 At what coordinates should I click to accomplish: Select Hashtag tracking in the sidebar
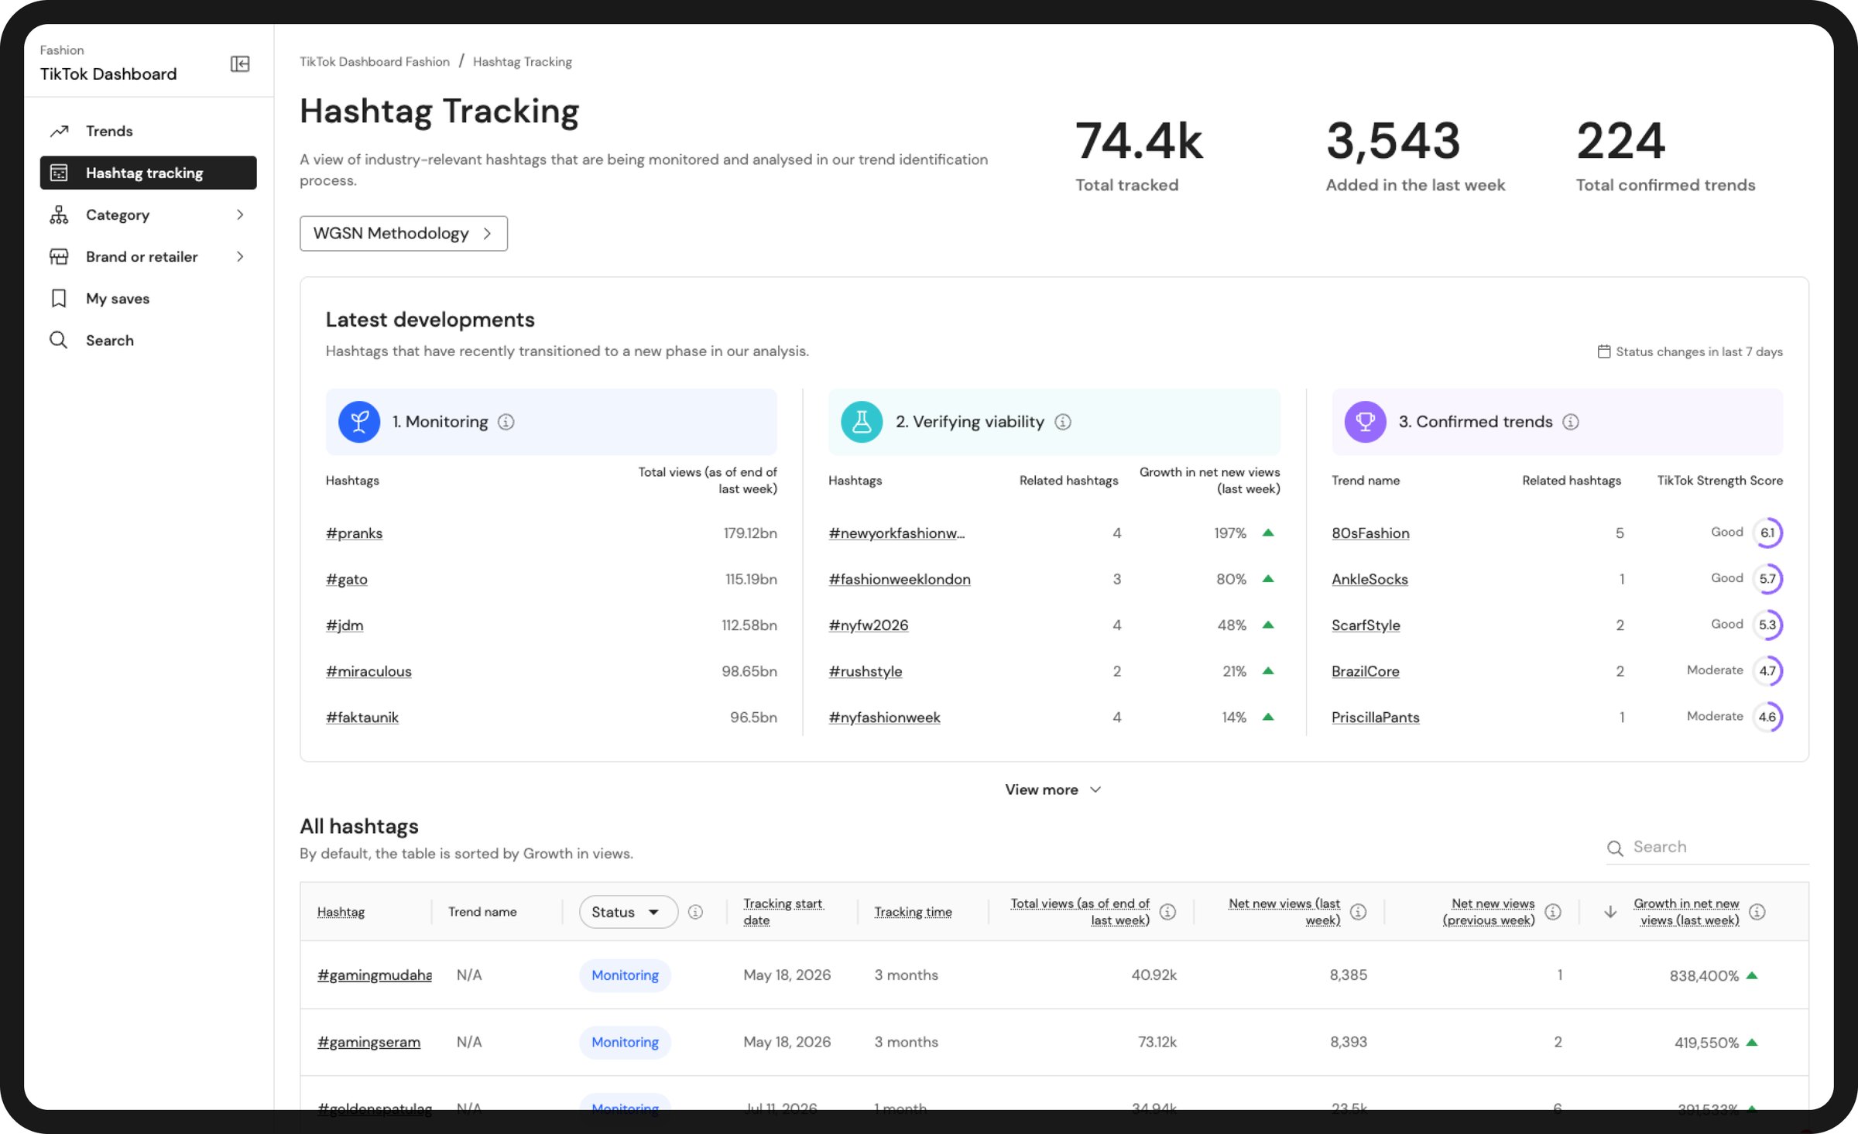[148, 173]
